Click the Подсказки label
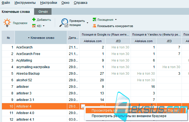Viewport: 189px width, 122px height. click(20, 23)
